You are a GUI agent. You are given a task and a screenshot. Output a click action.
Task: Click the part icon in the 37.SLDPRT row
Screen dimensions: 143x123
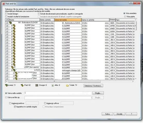(x=14, y=62)
